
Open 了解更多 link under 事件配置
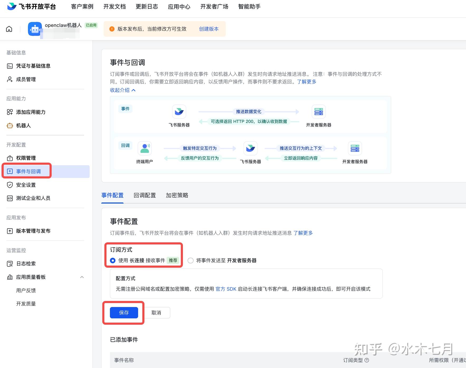point(303,233)
